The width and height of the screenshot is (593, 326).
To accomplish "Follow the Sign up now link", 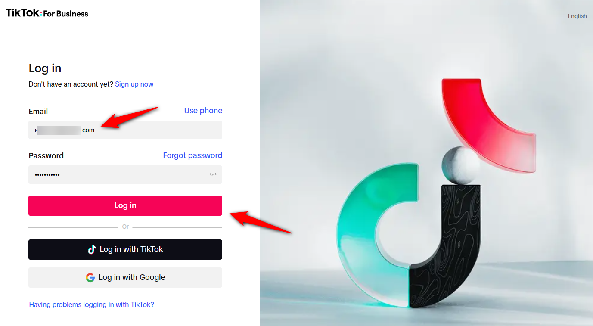I will pyautogui.click(x=134, y=84).
